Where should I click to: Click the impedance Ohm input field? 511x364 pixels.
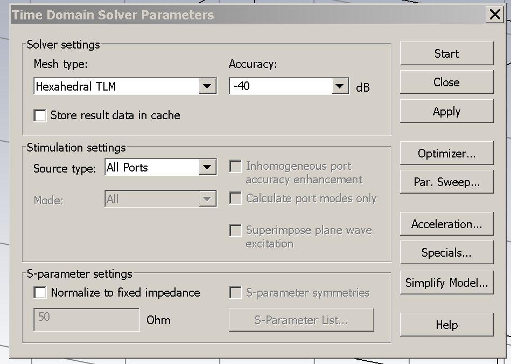pyautogui.click(x=86, y=319)
